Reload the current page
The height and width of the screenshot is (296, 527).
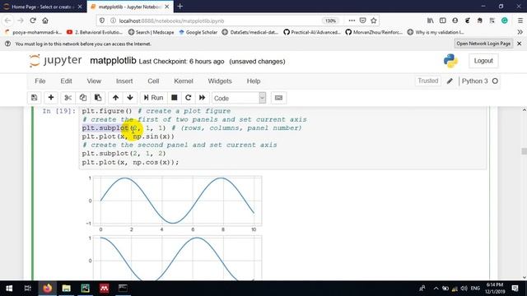[x=33, y=21]
